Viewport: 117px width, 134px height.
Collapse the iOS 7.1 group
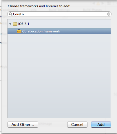click(10, 24)
